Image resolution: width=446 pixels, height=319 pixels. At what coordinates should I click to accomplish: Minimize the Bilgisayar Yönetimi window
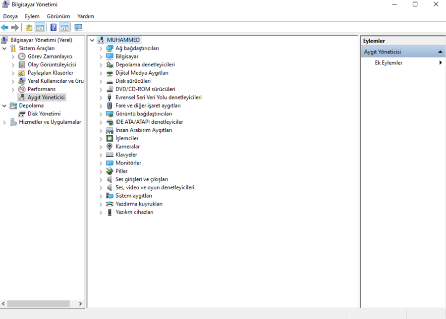[x=394, y=4]
